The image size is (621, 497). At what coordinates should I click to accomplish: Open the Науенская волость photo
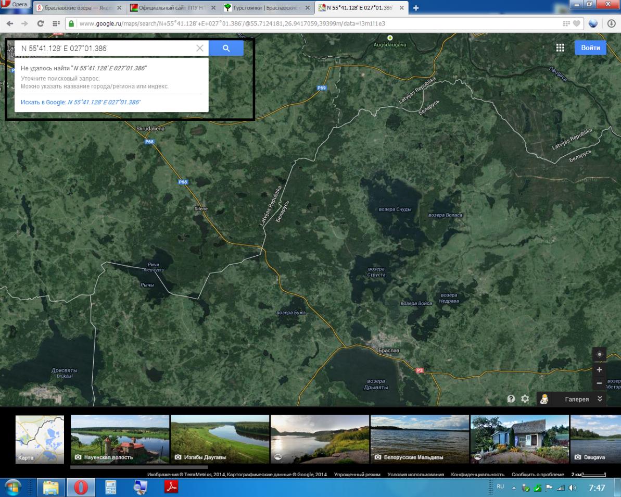coord(120,439)
